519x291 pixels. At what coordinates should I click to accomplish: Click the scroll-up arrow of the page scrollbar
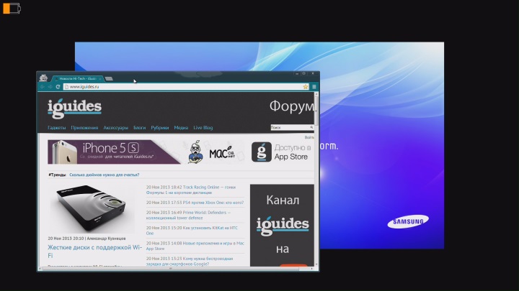tap(316, 94)
